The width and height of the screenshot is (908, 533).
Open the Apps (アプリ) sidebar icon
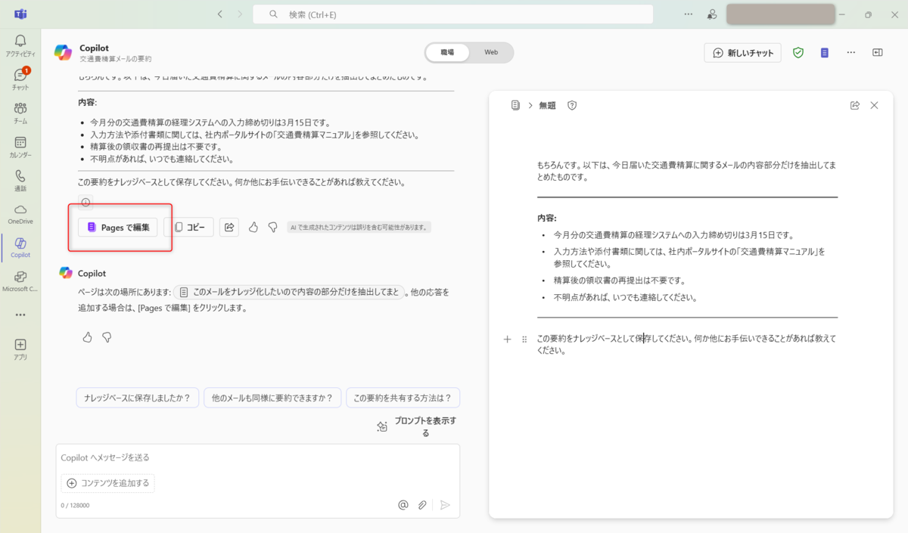[20, 349]
